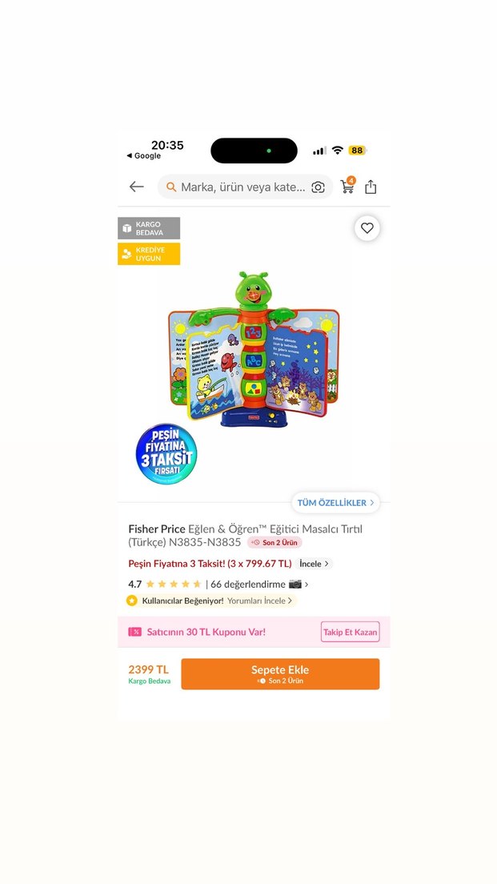Open the 66 değerlendirme ratings

[x=248, y=584]
